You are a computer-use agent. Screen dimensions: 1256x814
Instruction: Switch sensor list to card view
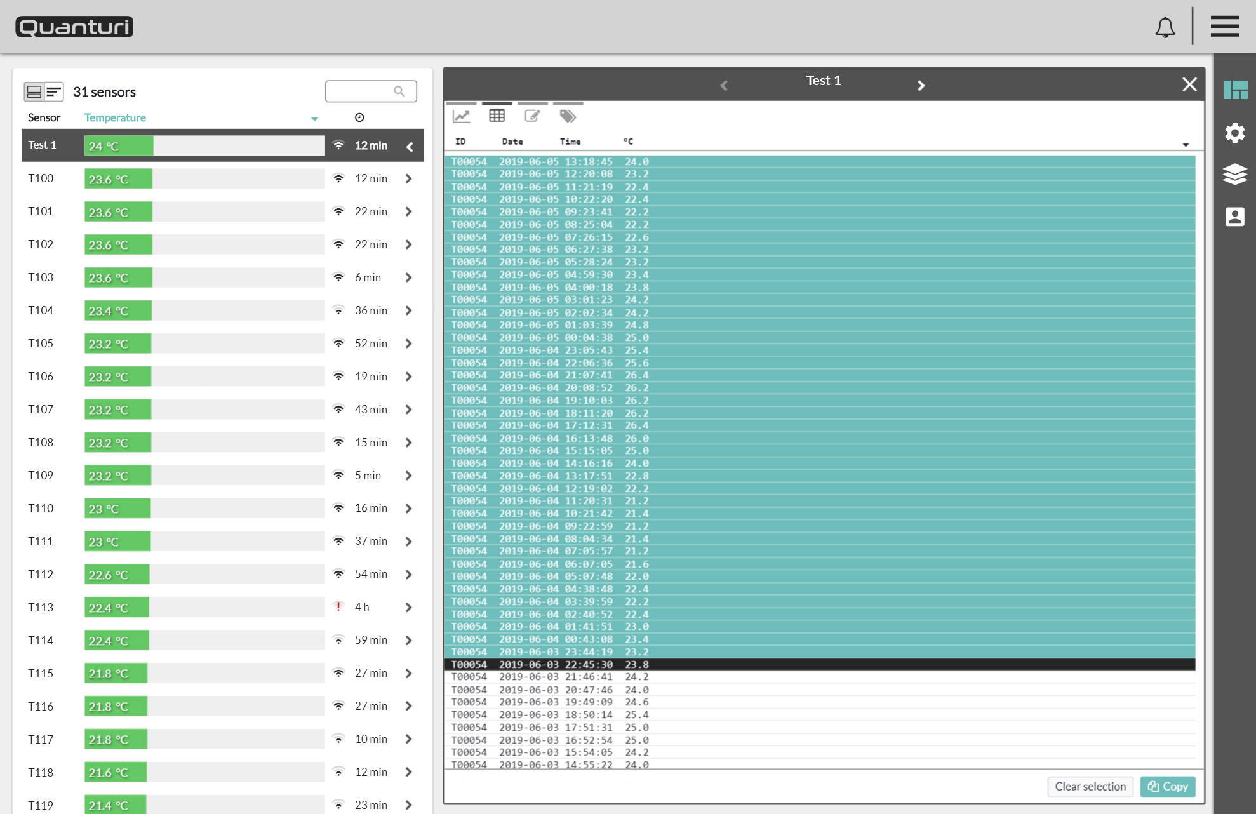pos(34,92)
